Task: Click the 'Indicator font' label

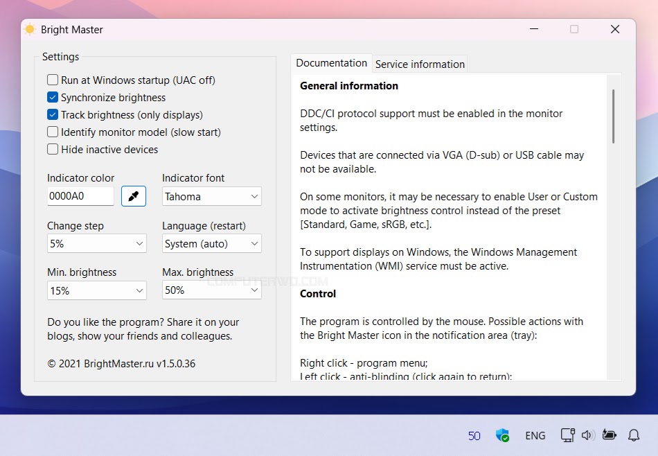Action: [x=193, y=178]
